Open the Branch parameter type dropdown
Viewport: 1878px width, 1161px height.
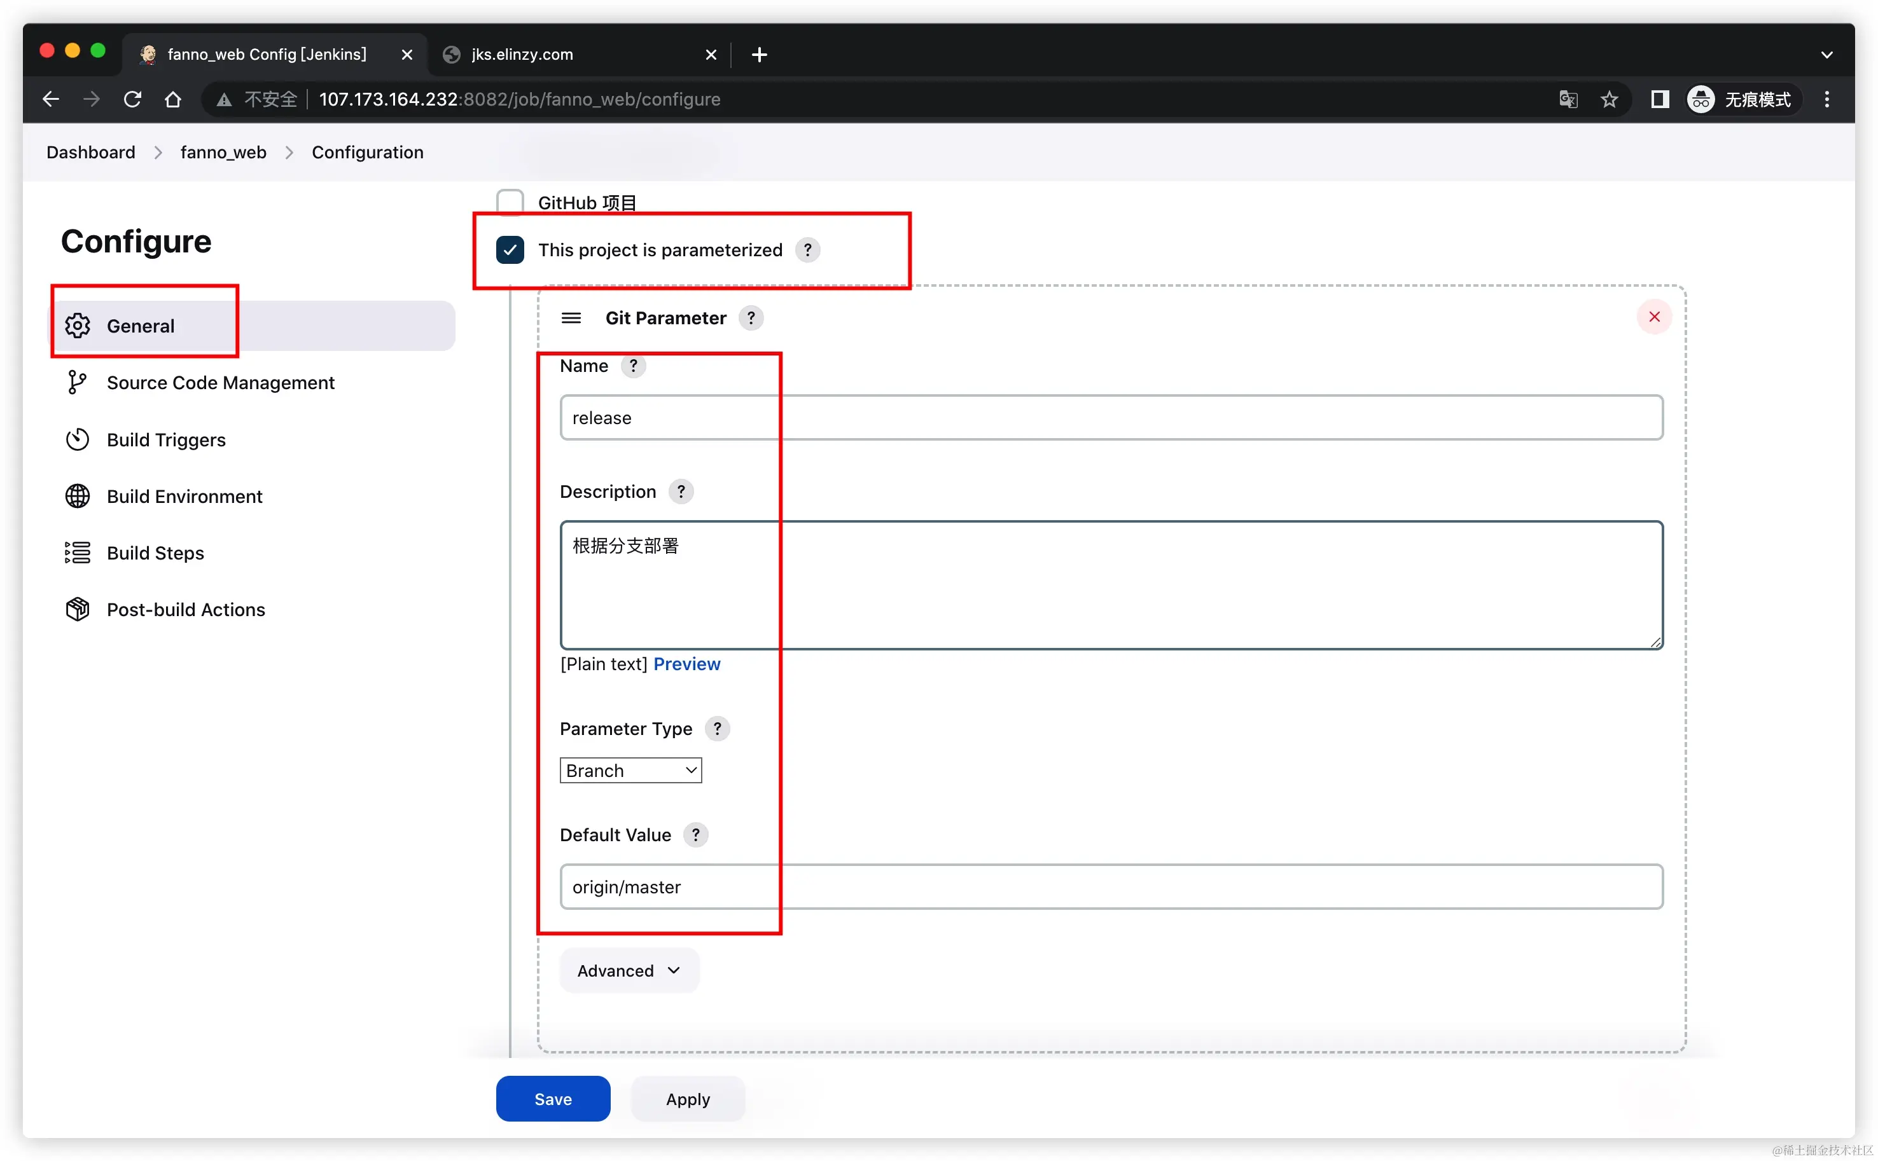pos(630,770)
